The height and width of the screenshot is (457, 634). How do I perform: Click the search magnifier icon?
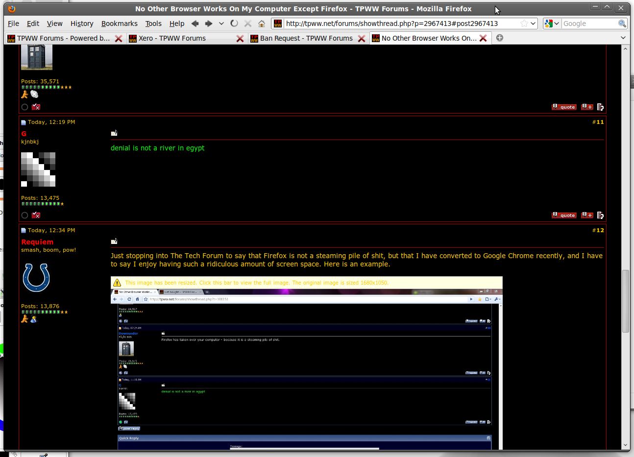pyautogui.click(x=622, y=24)
